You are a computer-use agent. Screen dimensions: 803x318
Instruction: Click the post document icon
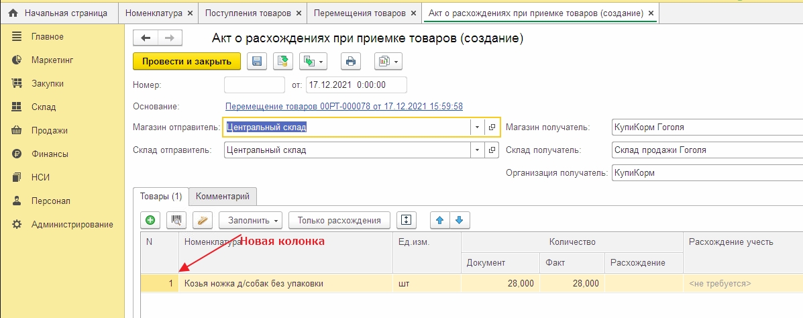[x=282, y=62]
